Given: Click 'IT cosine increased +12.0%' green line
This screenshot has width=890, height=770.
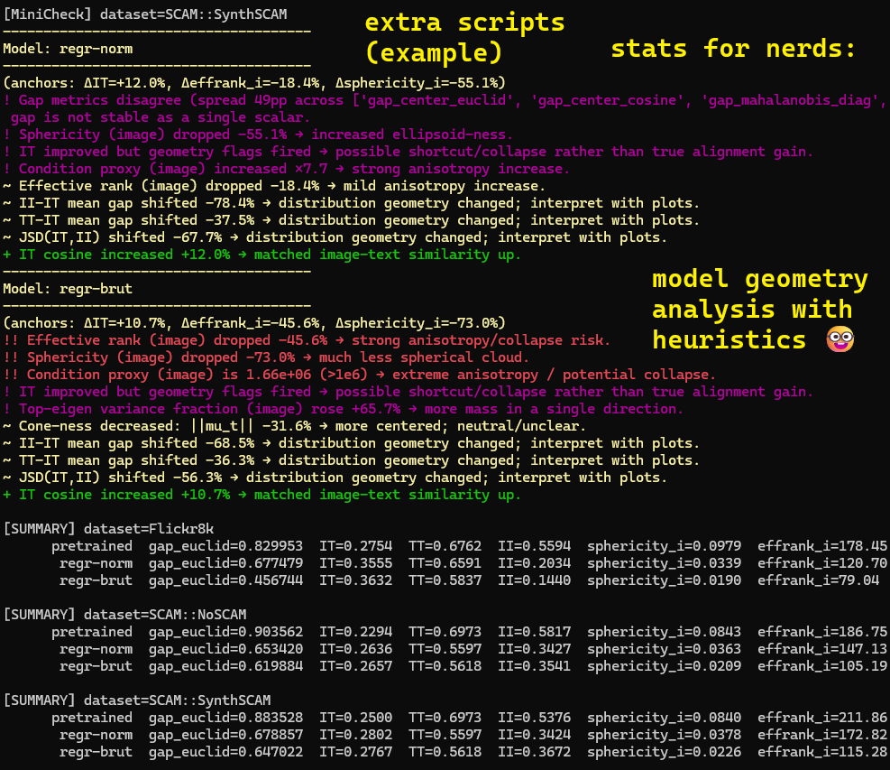Looking at the screenshot, I should pos(262,255).
